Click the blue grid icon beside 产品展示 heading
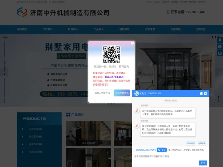 point(68,114)
